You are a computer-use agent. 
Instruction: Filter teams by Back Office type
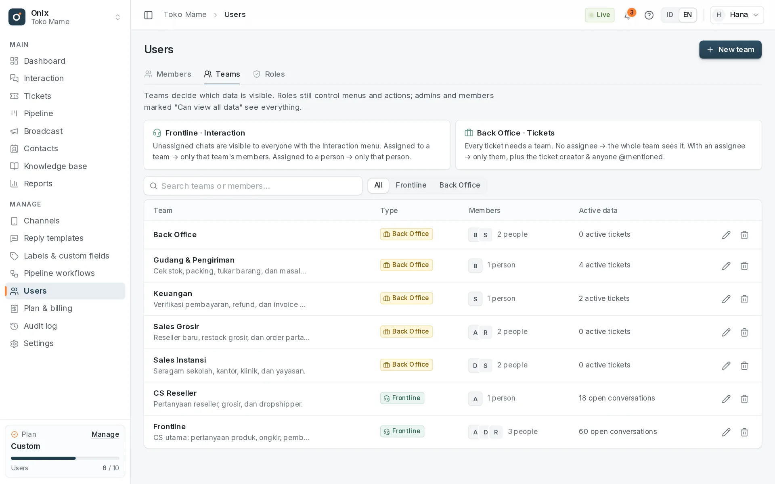click(459, 185)
